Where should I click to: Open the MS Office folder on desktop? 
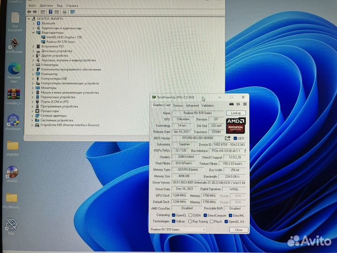coord(11,201)
